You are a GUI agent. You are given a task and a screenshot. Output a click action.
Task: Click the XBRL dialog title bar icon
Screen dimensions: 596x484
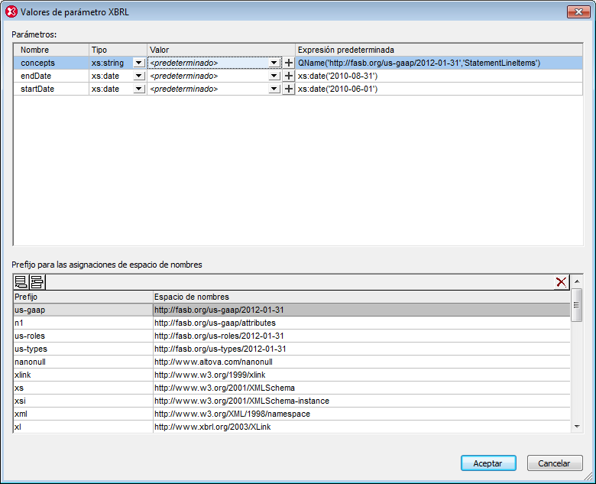pos(11,11)
